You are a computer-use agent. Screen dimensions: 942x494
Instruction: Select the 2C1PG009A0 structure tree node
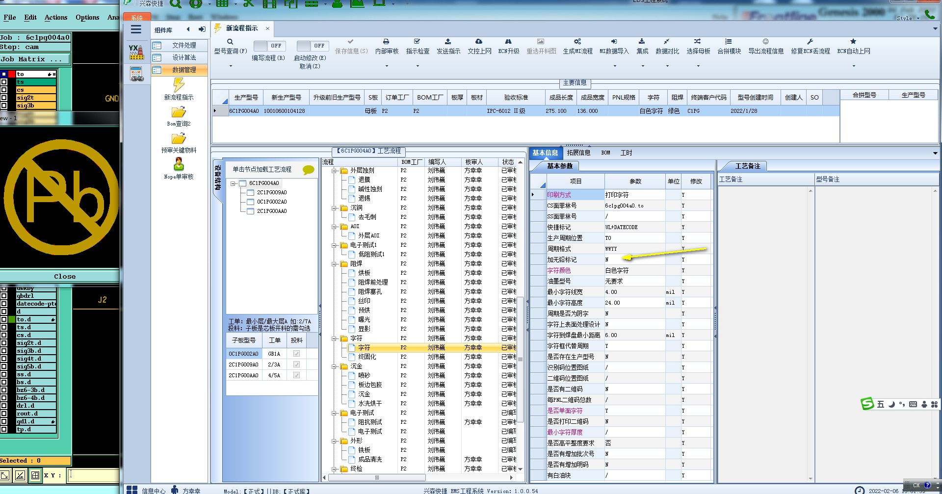(x=272, y=193)
